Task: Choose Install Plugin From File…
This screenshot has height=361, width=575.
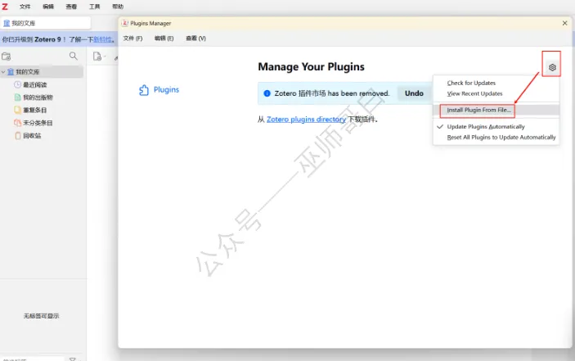Action: click(478, 110)
